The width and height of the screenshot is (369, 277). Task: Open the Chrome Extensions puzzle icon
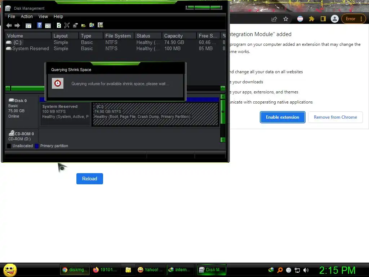[312, 19]
